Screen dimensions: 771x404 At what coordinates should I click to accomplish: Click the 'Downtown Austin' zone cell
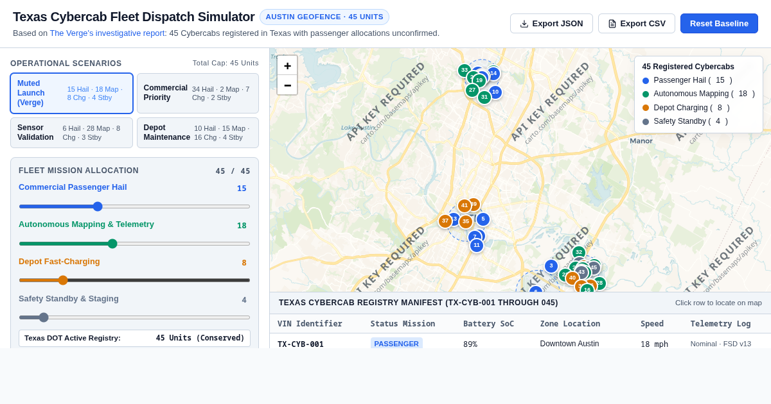[x=570, y=344]
